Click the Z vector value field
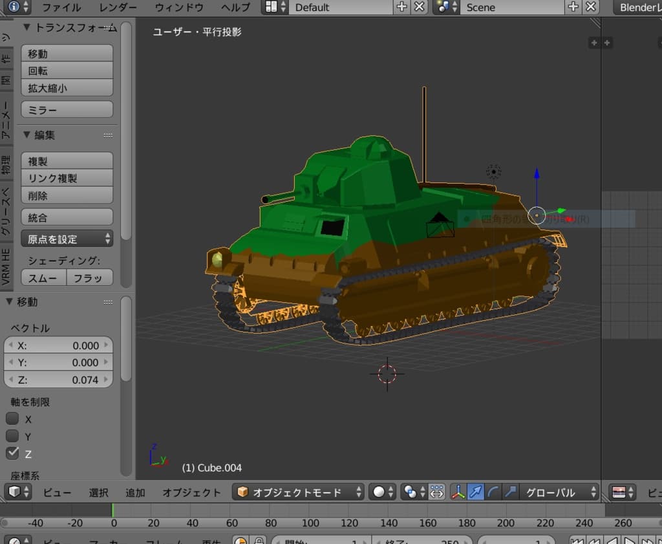This screenshot has width=662, height=544. click(59, 380)
